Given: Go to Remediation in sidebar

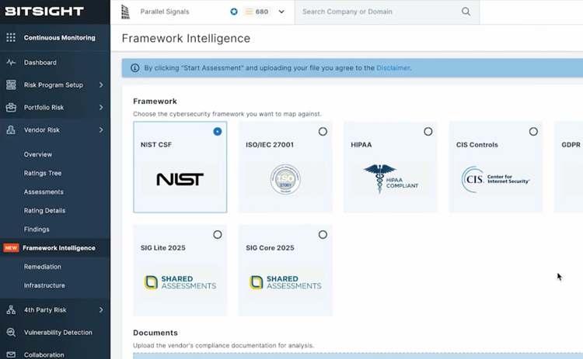Looking at the screenshot, I should (x=43, y=267).
